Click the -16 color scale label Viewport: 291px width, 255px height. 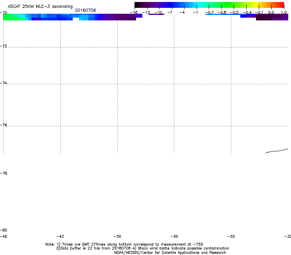click(x=134, y=12)
